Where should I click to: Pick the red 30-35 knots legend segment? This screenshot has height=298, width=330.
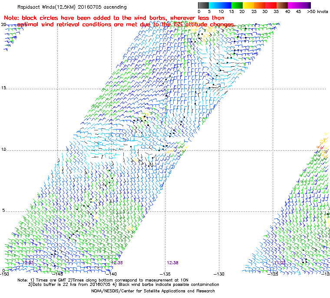click(x=271, y=5)
